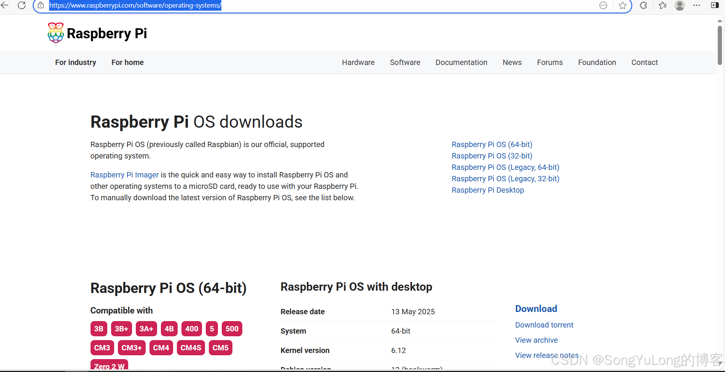Image resolution: width=725 pixels, height=372 pixels.
Task: Click the Raspberry Pi logo
Action: 97,33
